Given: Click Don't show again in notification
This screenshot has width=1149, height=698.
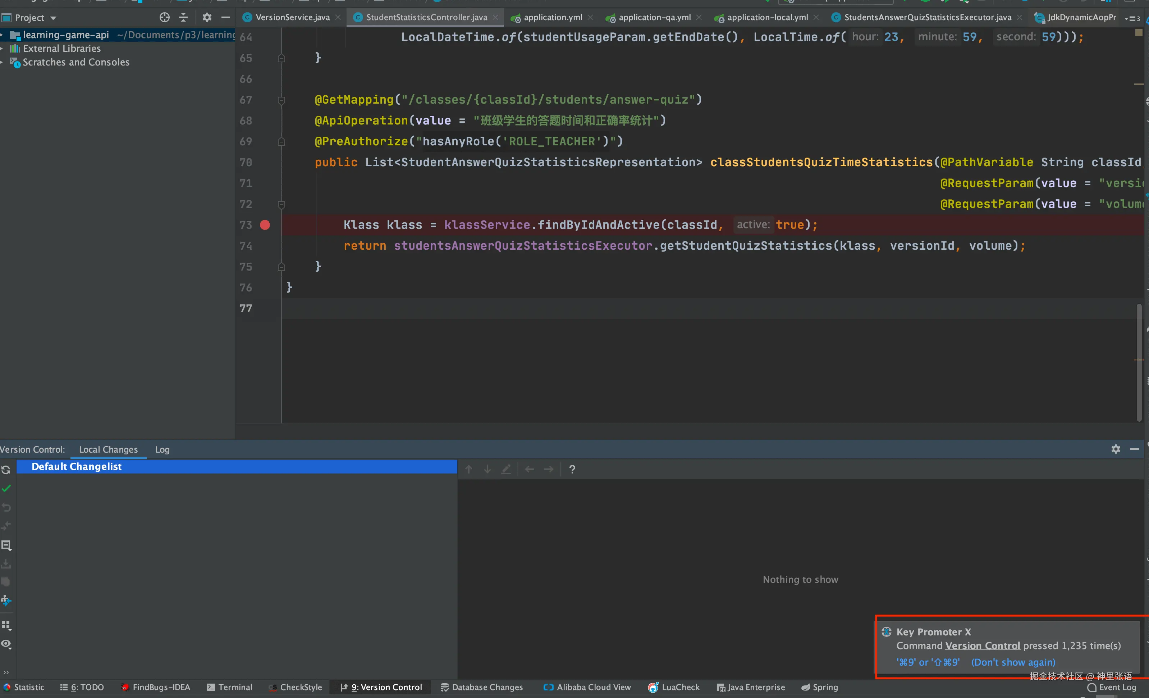Looking at the screenshot, I should point(1013,662).
